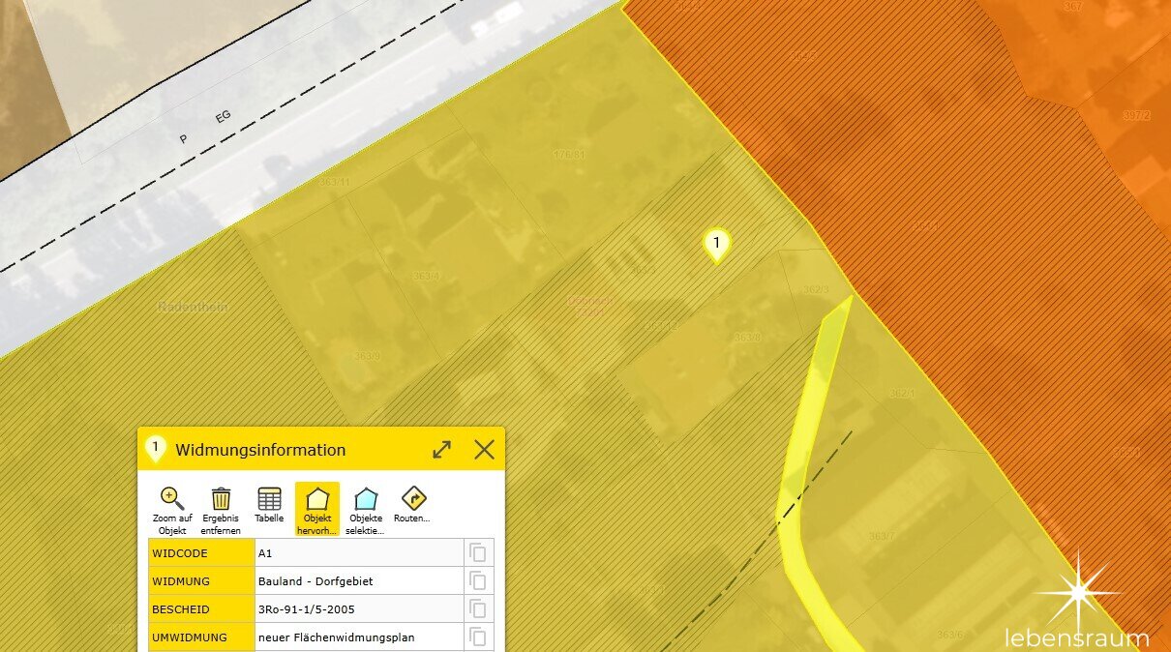
Task: Select the Bauland - Dorfgebiet value field
Action: point(358,580)
